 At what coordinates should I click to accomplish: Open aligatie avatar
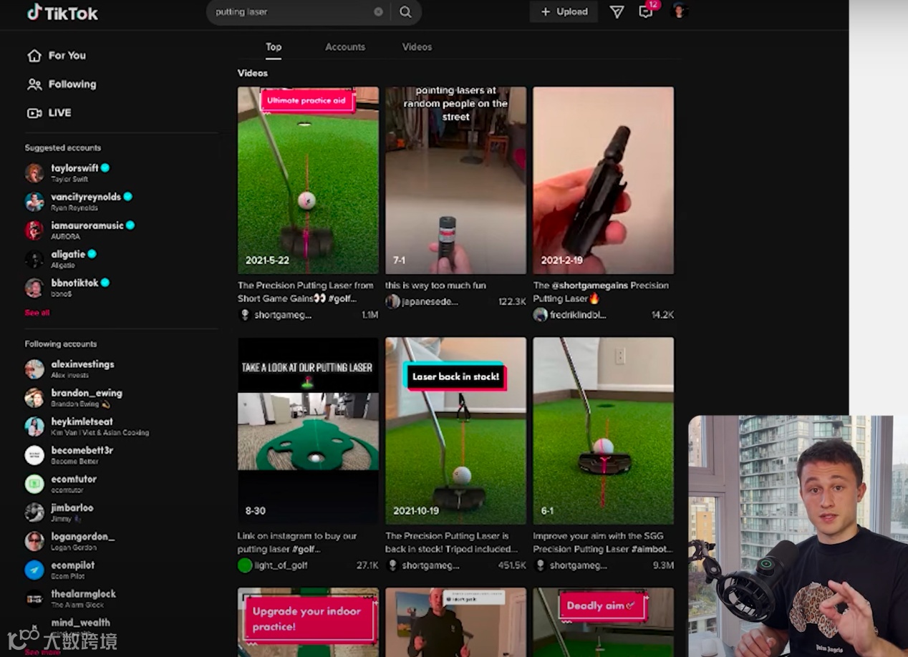[x=34, y=259]
